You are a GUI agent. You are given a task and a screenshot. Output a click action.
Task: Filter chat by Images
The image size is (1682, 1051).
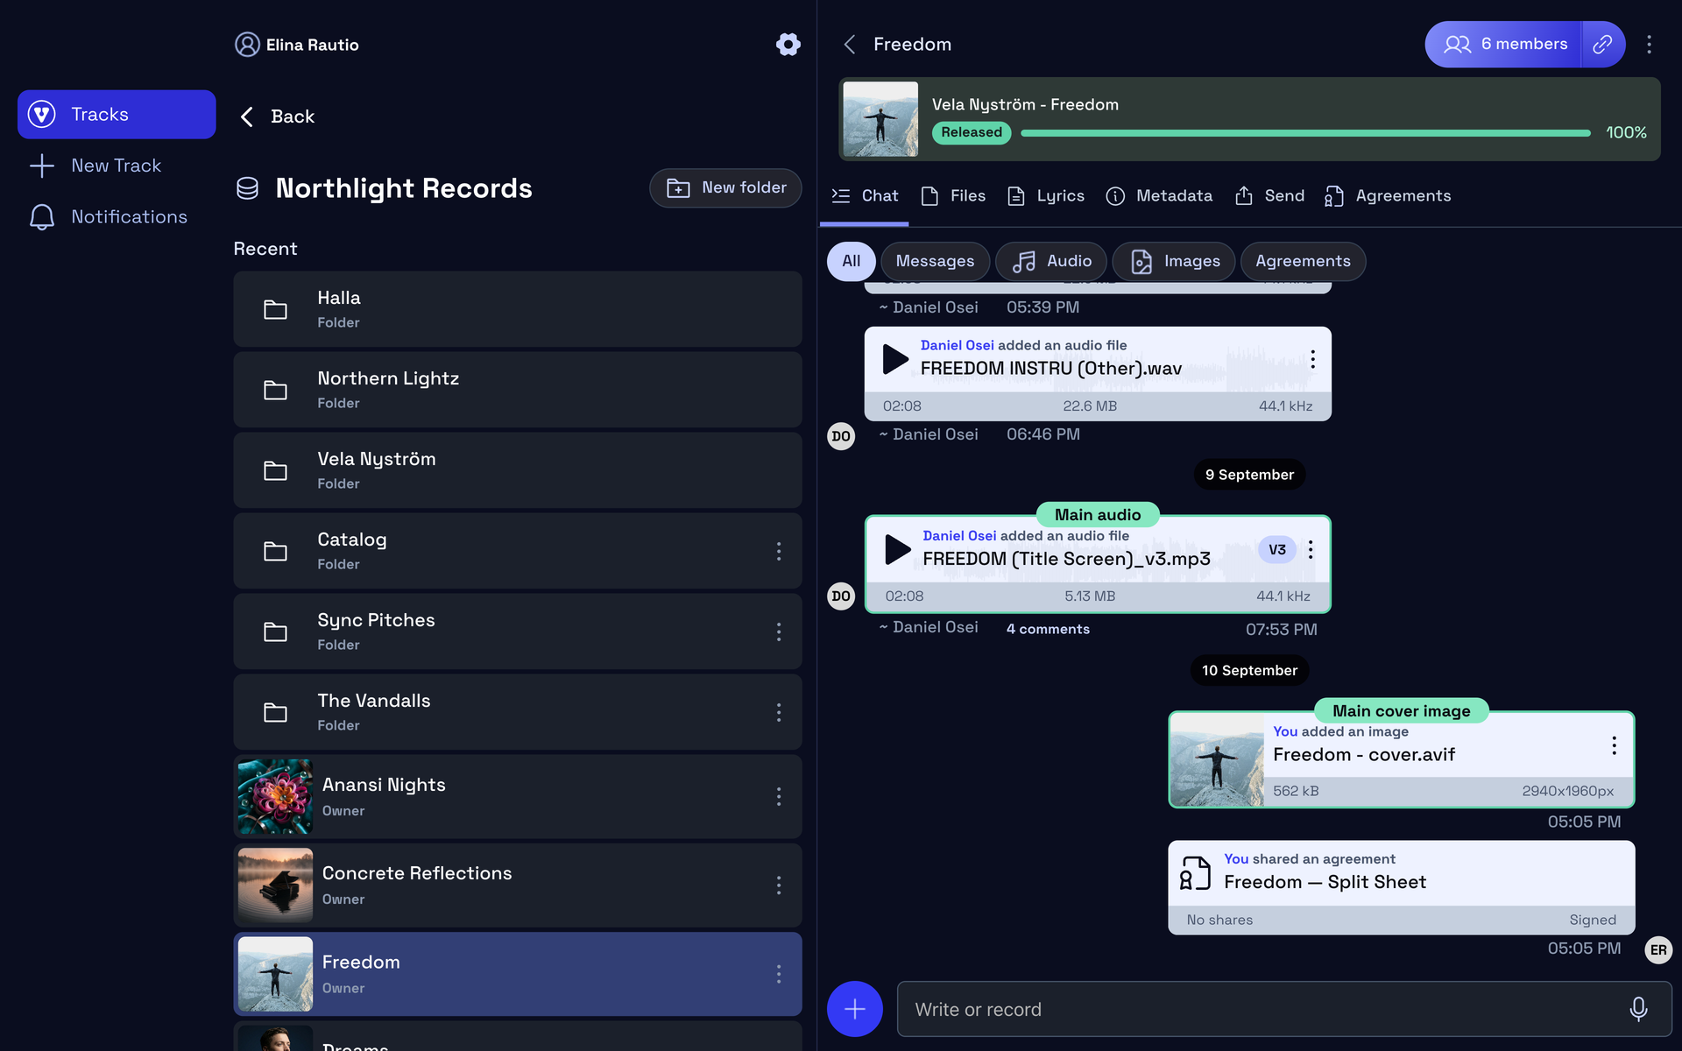click(1174, 262)
